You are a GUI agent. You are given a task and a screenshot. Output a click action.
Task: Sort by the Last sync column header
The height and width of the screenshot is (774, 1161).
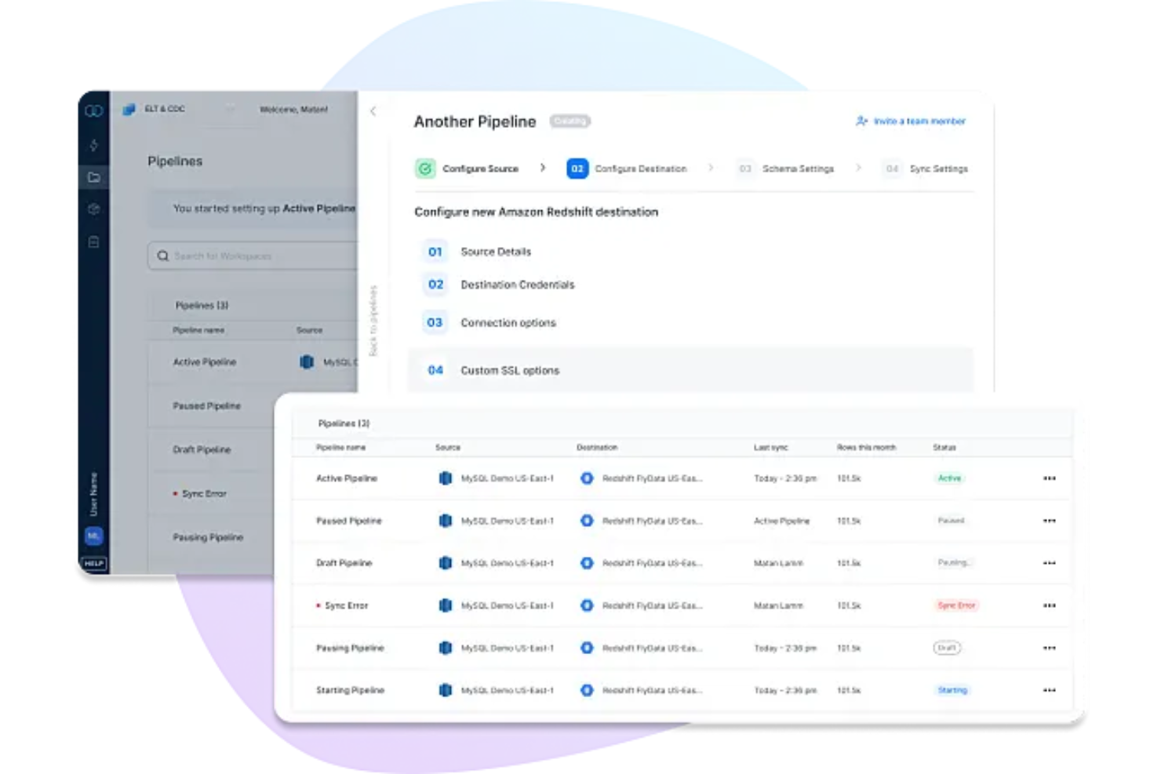pyautogui.click(x=770, y=448)
